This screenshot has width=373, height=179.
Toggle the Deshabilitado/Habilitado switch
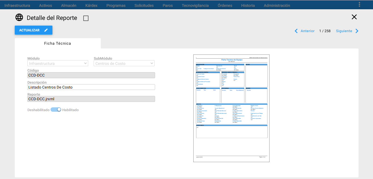point(56,110)
